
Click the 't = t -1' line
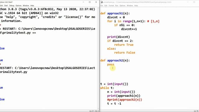(114, 104)
